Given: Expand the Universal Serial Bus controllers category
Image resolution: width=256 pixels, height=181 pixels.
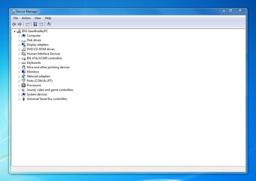Looking at the screenshot, I should coord(19,99).
